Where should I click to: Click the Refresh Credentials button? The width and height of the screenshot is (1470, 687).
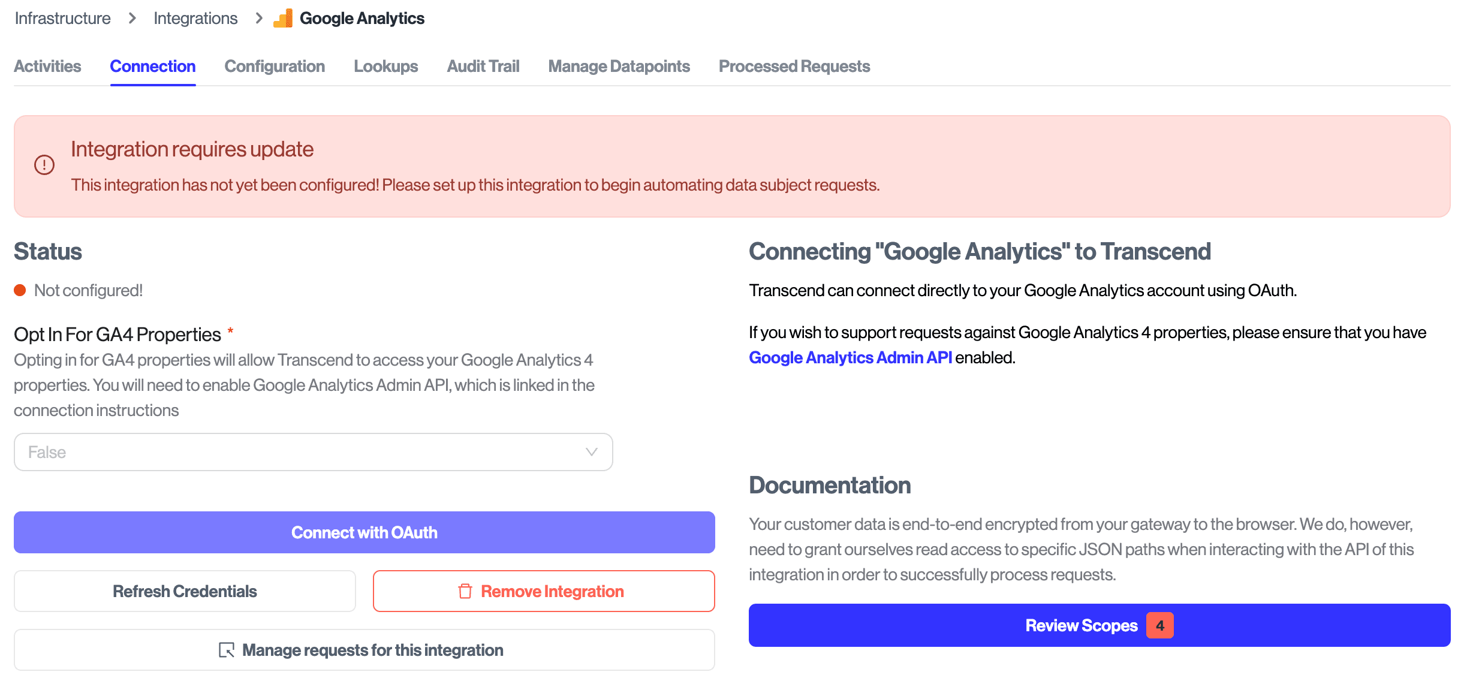pyautogui.click(x=185, y=591)
